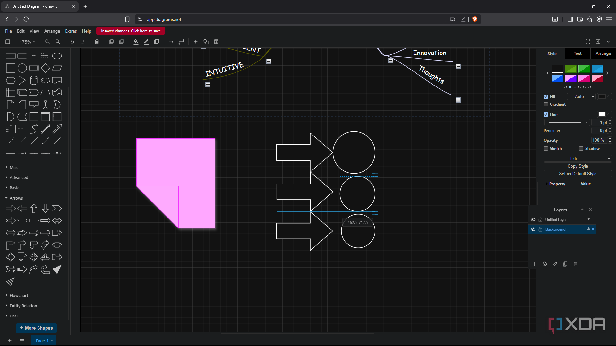This screenshot has height=346, width=616.
Task: Click the Line Color pencil icon
Action: [146, 42]
